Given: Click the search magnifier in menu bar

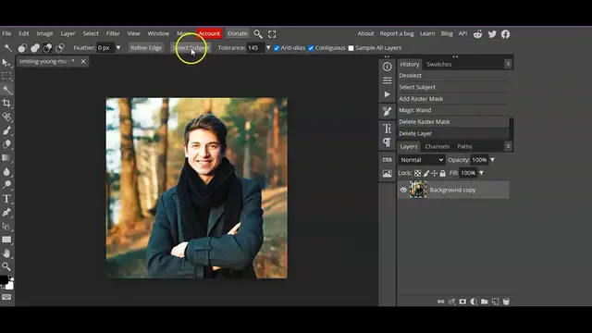Looking at the screenshot, I should pos(258,34).
